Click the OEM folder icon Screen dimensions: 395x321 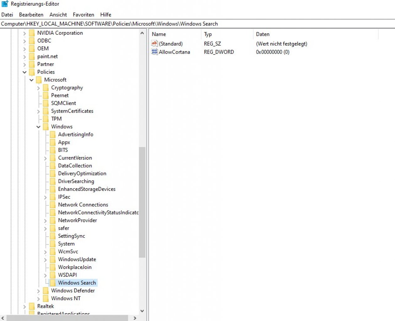coord(32,49)
